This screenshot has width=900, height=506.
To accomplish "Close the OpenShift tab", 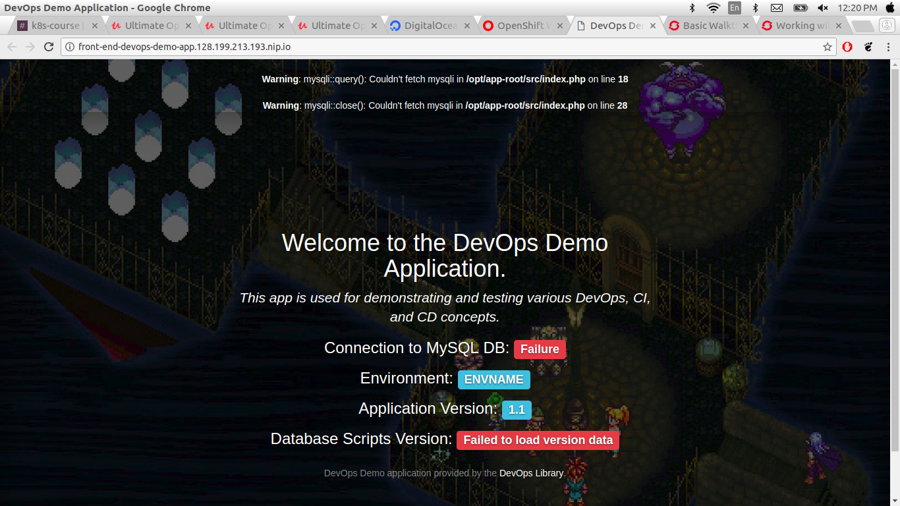I will click(560, 26).
